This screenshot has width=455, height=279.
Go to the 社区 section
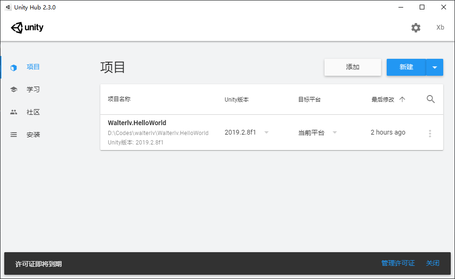tap(33, 112)
